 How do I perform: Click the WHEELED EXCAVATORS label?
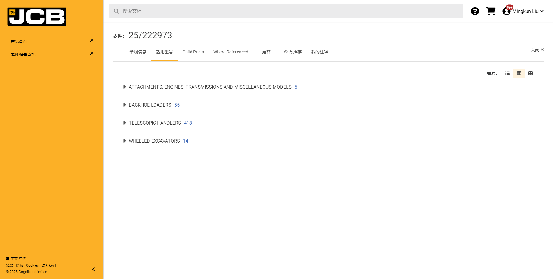click(154, 141)
